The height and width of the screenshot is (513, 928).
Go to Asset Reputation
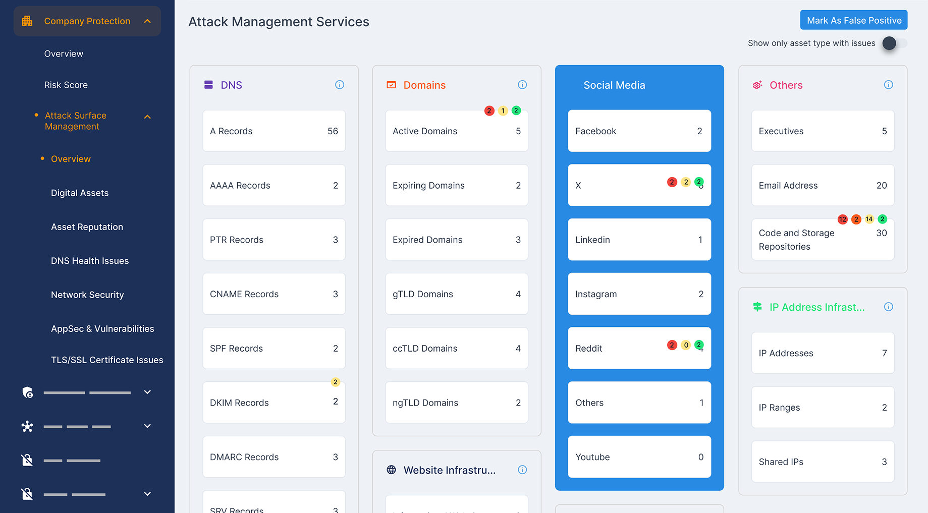click(x=87, y=227)
